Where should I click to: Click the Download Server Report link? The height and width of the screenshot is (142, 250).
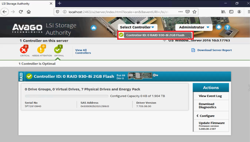coord(214,50)
